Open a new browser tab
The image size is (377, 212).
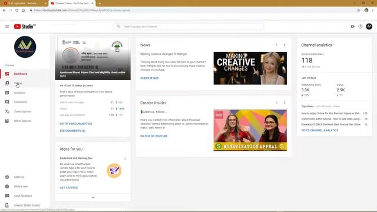(x=100, y=4)
